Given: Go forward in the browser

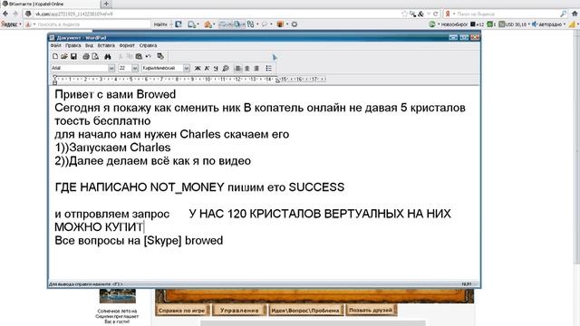Looking at the screenshot, I should tap(15, 14).
